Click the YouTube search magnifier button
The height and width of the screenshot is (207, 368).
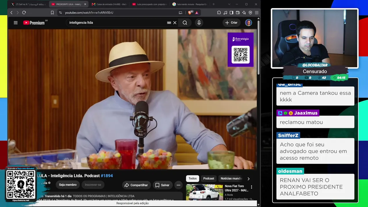(x=185, y=23)
